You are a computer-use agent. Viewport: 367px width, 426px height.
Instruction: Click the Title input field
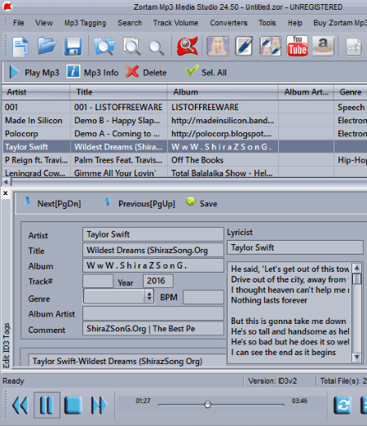tap(153, 250)
